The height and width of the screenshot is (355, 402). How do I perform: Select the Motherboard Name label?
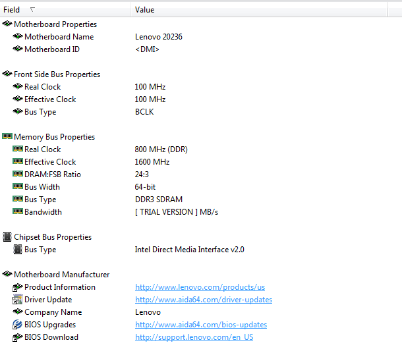[59, 37]
